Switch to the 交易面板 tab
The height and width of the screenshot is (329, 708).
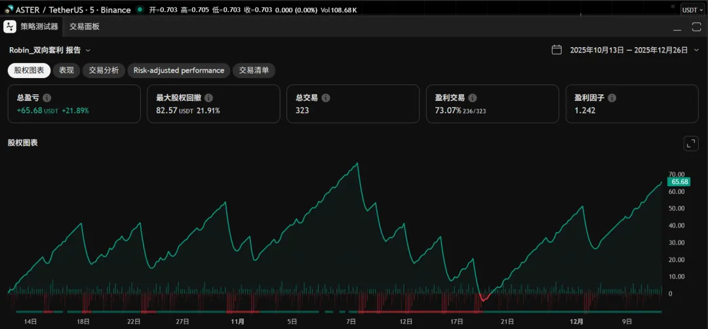click(x=85, y=27)
